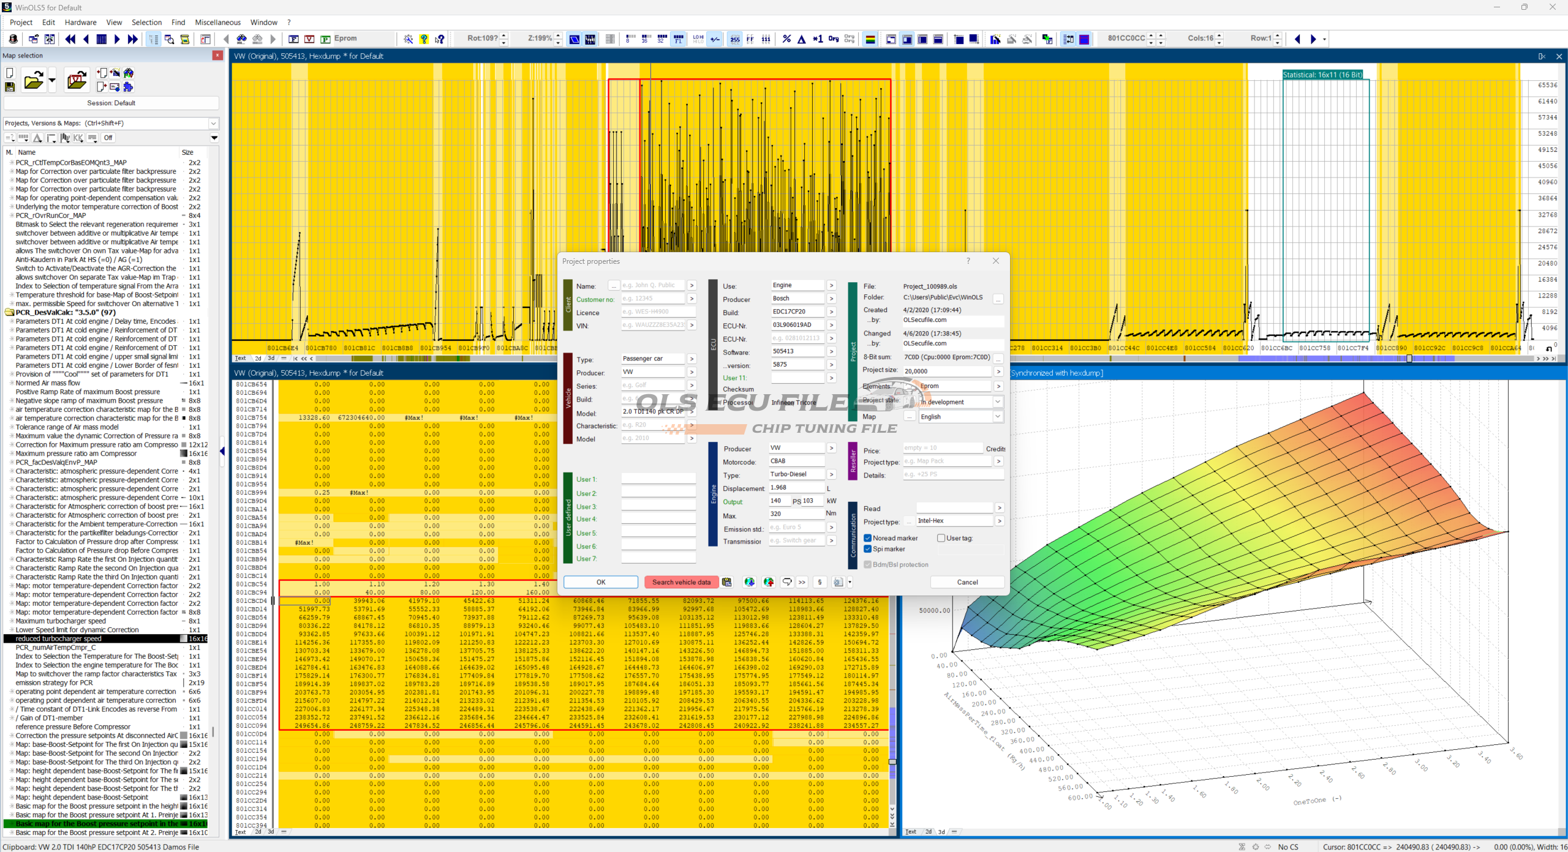Viewport: 1568px width, 852px height.
Task: Toggle the Spi marker checkbox
Action: pos(868,549)
